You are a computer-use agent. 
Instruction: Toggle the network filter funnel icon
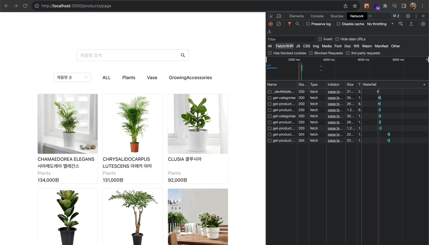tap(290, 24)
